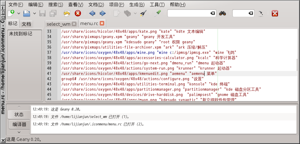
Task: Open the 文件(F) menu
Action: point(16,5)
